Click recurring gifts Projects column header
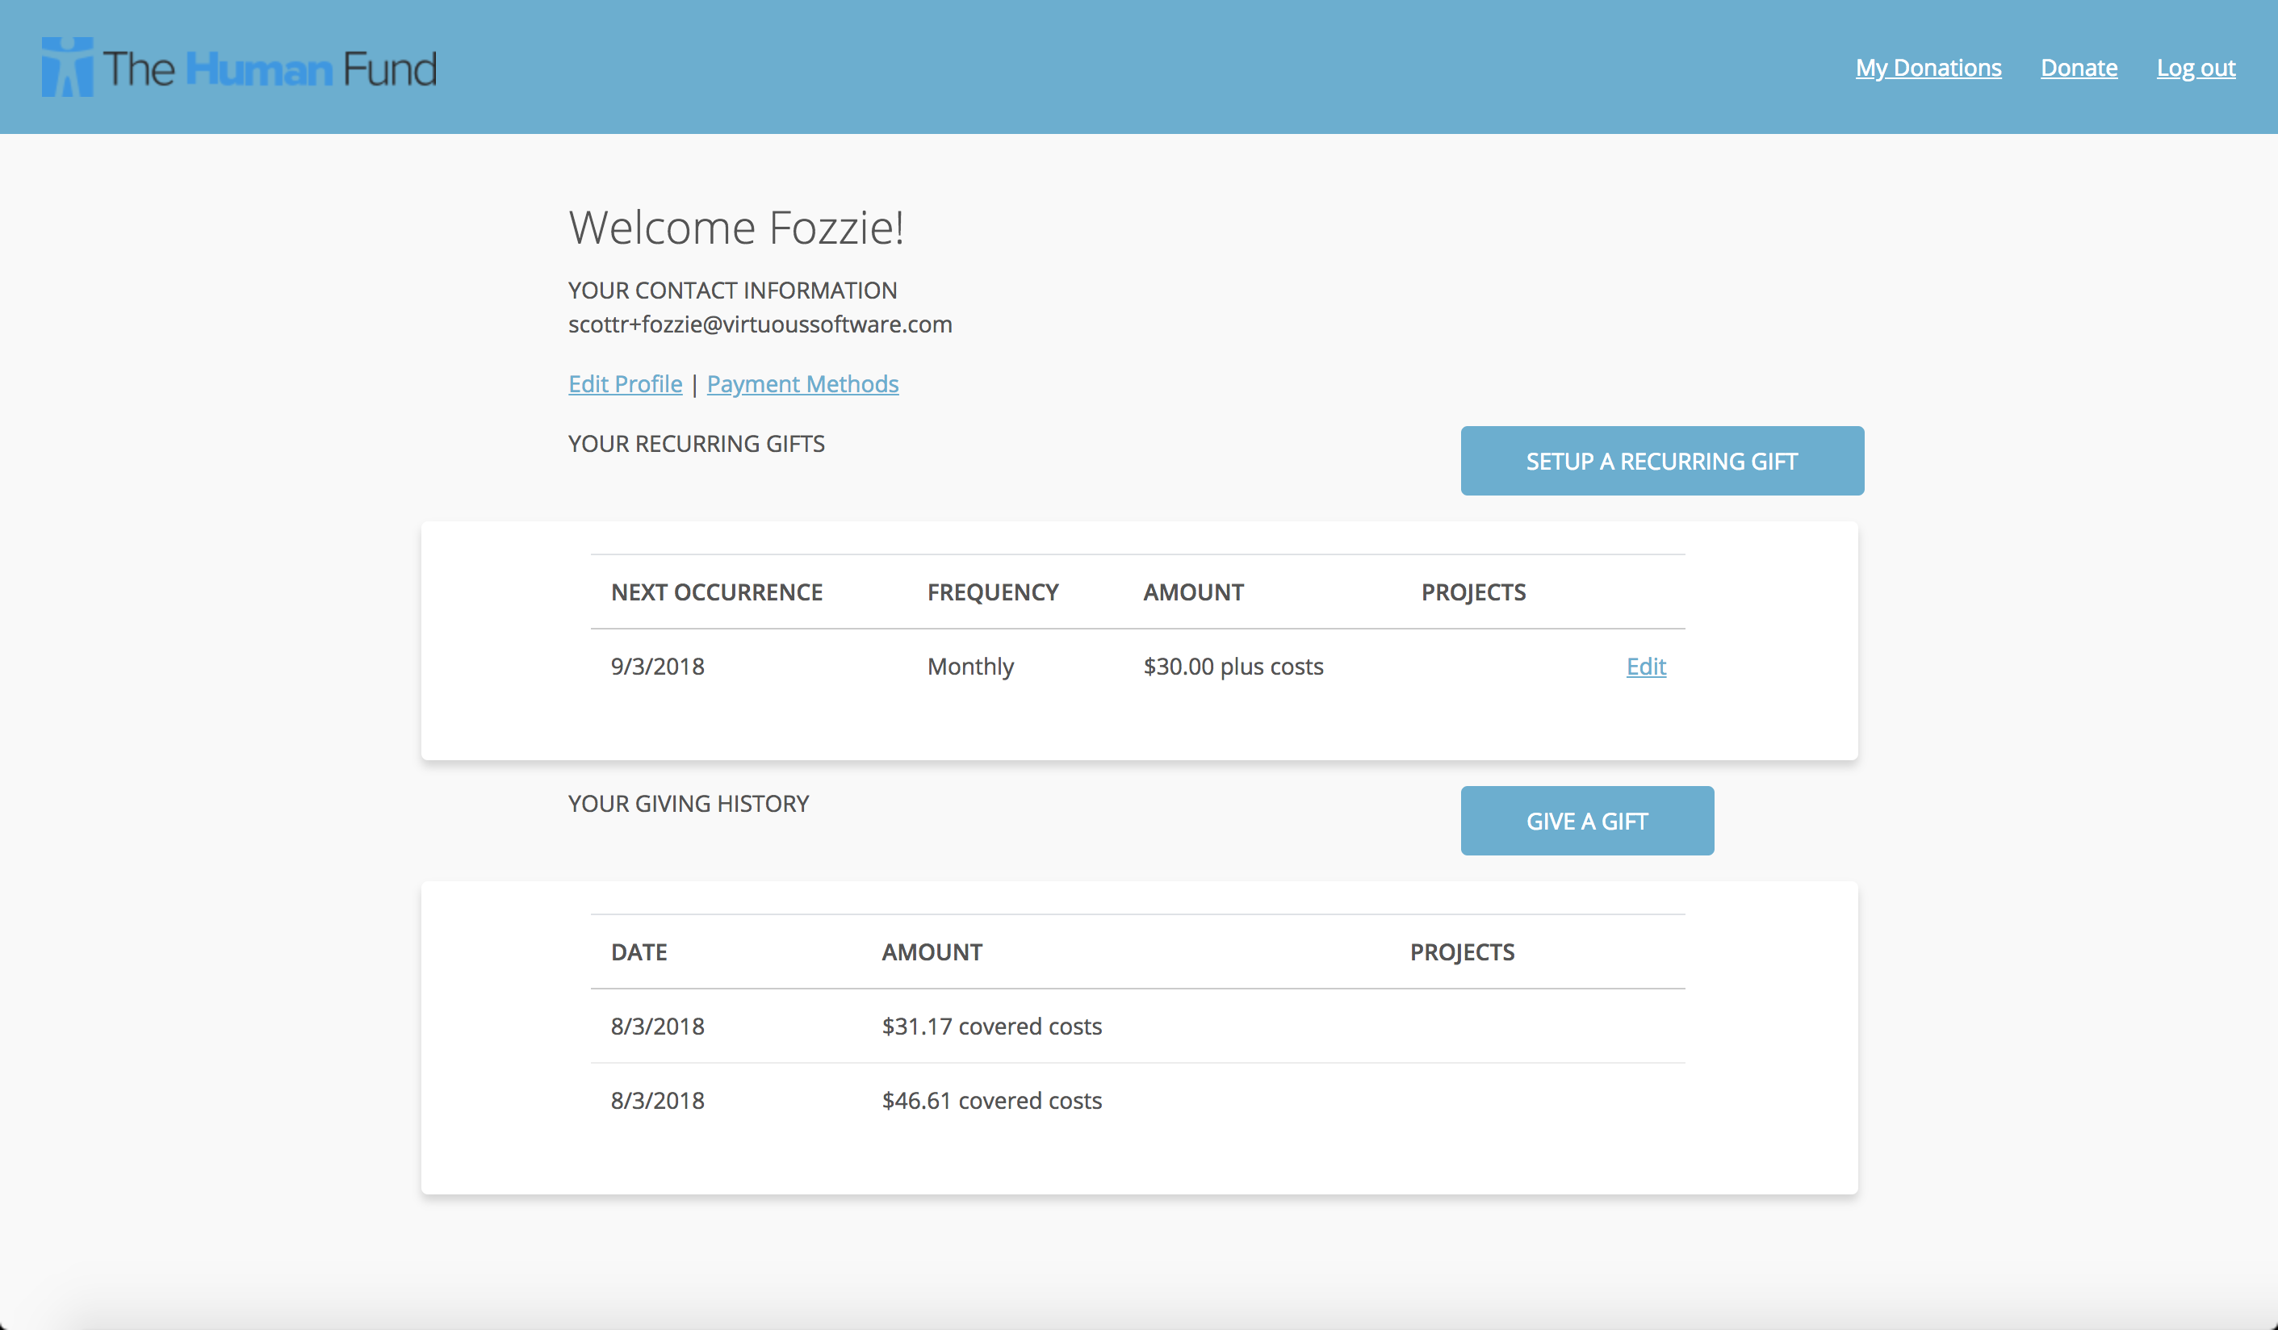The width and height of the screenshot is (2278, 1330). point(1472,592)
